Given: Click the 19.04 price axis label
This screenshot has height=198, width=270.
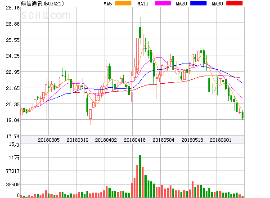Looking at the screenshot, I should (13, 120).
